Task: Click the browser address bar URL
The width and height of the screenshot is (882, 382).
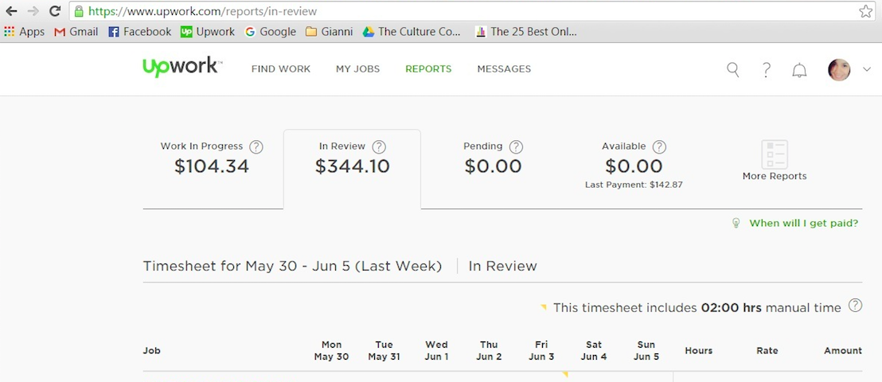Action: [398, 11]
